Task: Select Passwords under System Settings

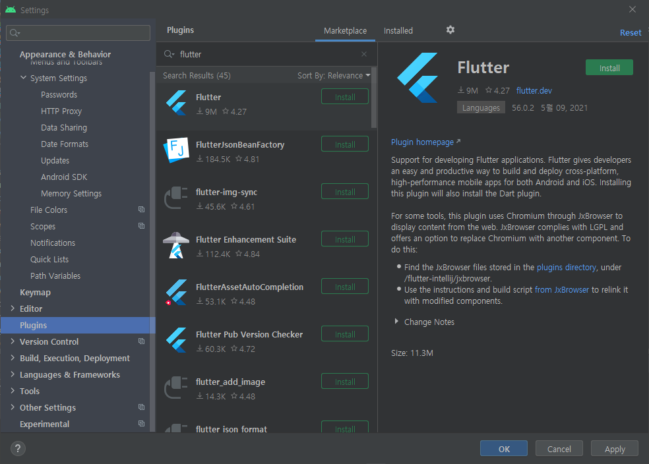Action: click(59, 95)
